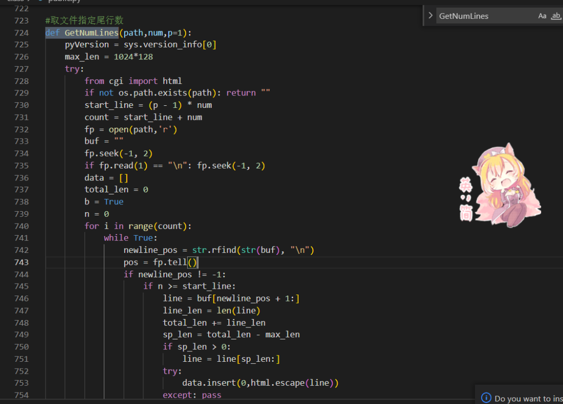Viewport: 563px width, 404px height.
Task: Click the 'return' keyword on line 729
Action: pos(241,93)
